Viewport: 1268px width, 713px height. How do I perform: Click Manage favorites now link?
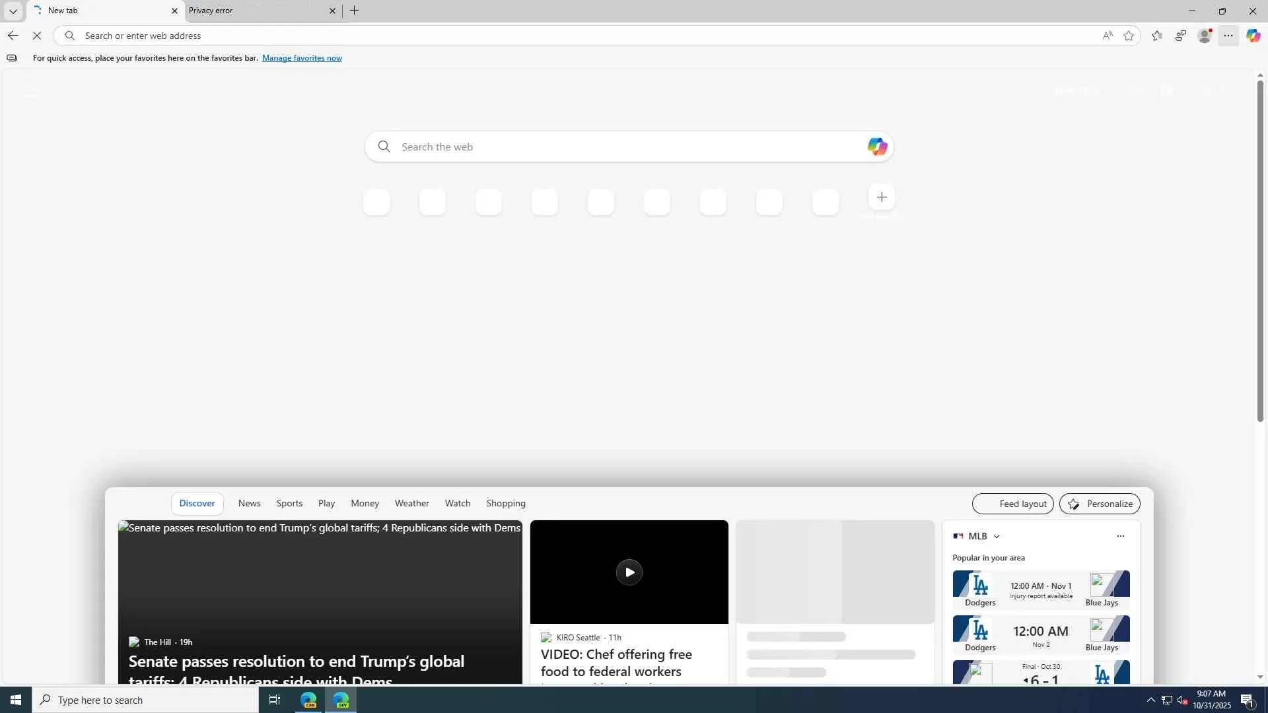(302, 58)
